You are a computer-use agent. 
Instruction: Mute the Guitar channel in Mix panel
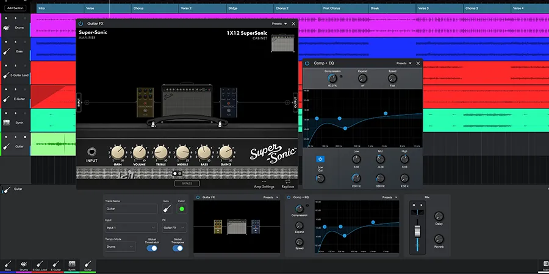(414, 205)
